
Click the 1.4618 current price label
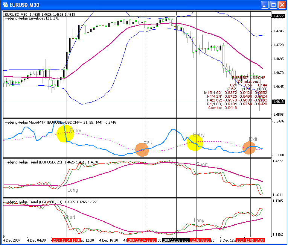pyautogui.click(x=279, y=101)
